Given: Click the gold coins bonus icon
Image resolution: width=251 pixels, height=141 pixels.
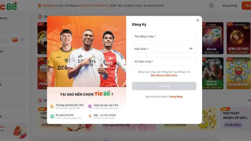Looking at the screenshot, I should [x=52, y=106].
